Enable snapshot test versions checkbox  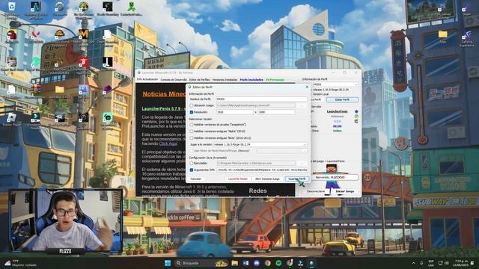tap(192, 125)
